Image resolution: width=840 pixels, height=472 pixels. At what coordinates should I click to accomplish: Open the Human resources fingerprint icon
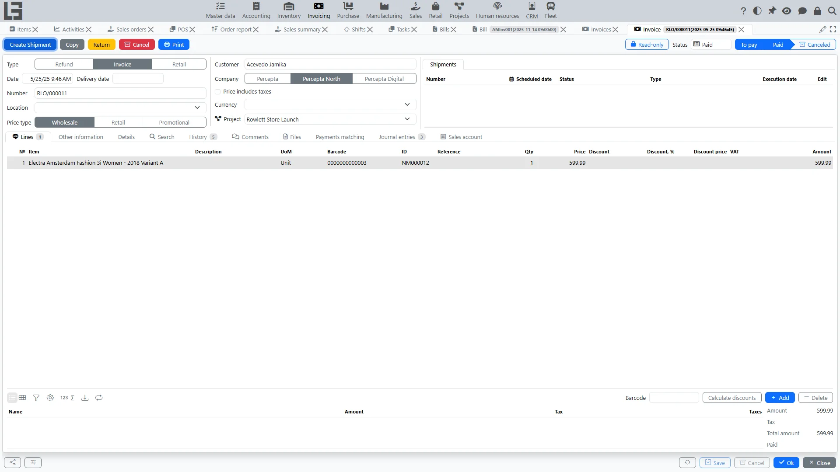pos(497,6)
